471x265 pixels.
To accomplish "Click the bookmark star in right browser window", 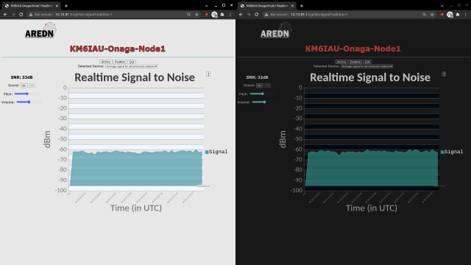I will [x=432, y=15].
